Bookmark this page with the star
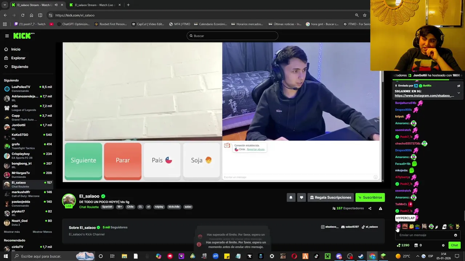The width and height of the screenshot is (465, 261). [364, 15]
